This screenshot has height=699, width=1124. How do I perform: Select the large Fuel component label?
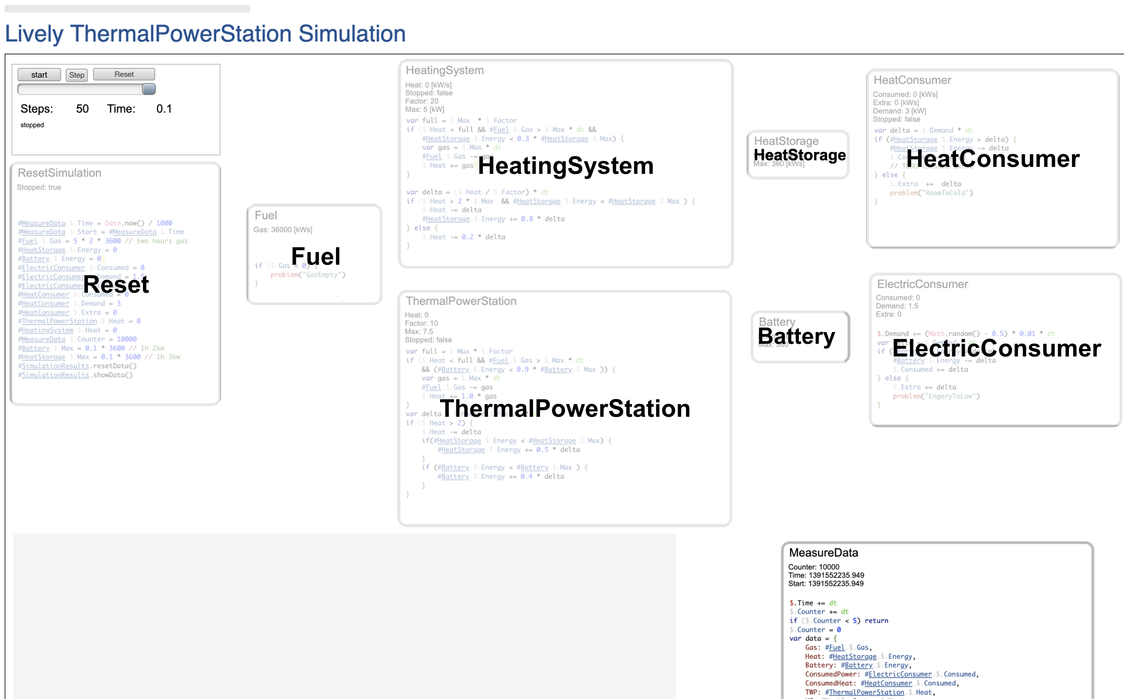(x=316, y=256)
